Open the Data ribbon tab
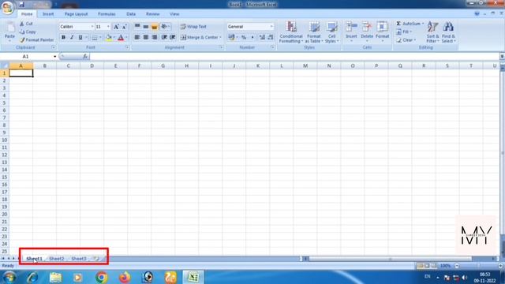 pyautogui.click(x=131, y=14)
